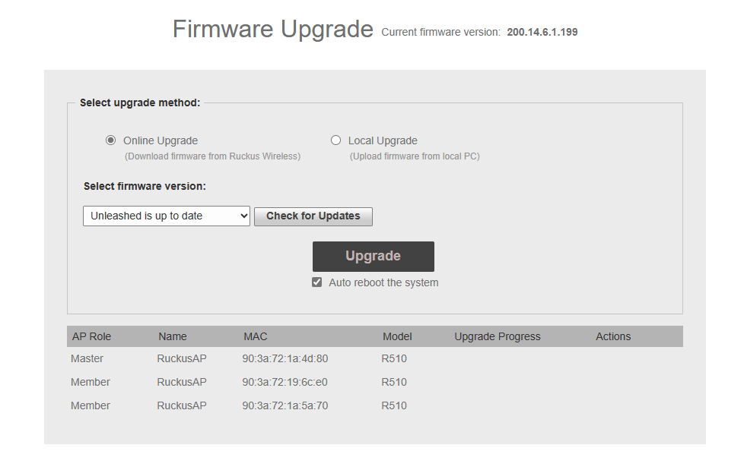The image size is (744, 451).
Task: Click the Firmware Upgrade page heading
Action: [x=273, y=29]
